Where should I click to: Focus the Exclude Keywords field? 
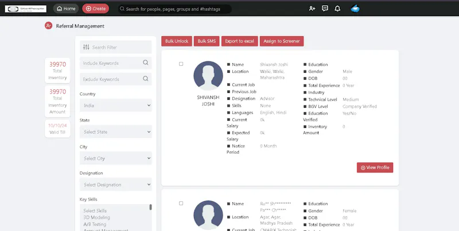click(x=116, y=79)
